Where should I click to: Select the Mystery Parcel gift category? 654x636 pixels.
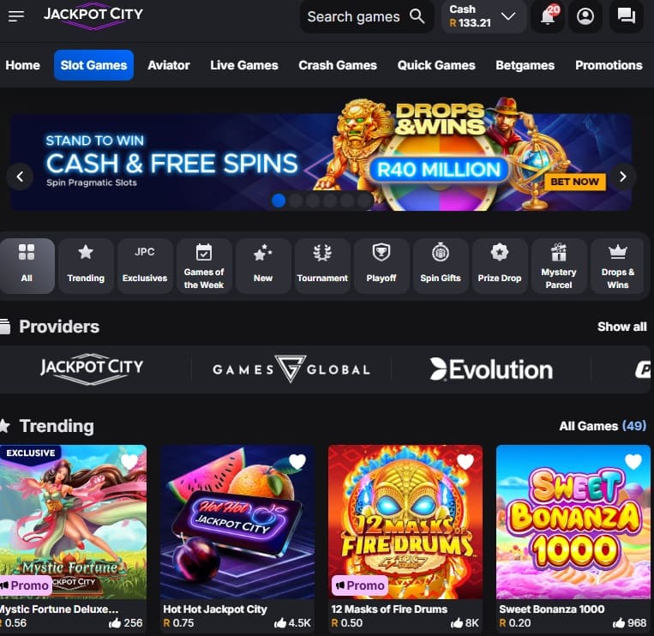pyautogui.click(x=559, y=266)
